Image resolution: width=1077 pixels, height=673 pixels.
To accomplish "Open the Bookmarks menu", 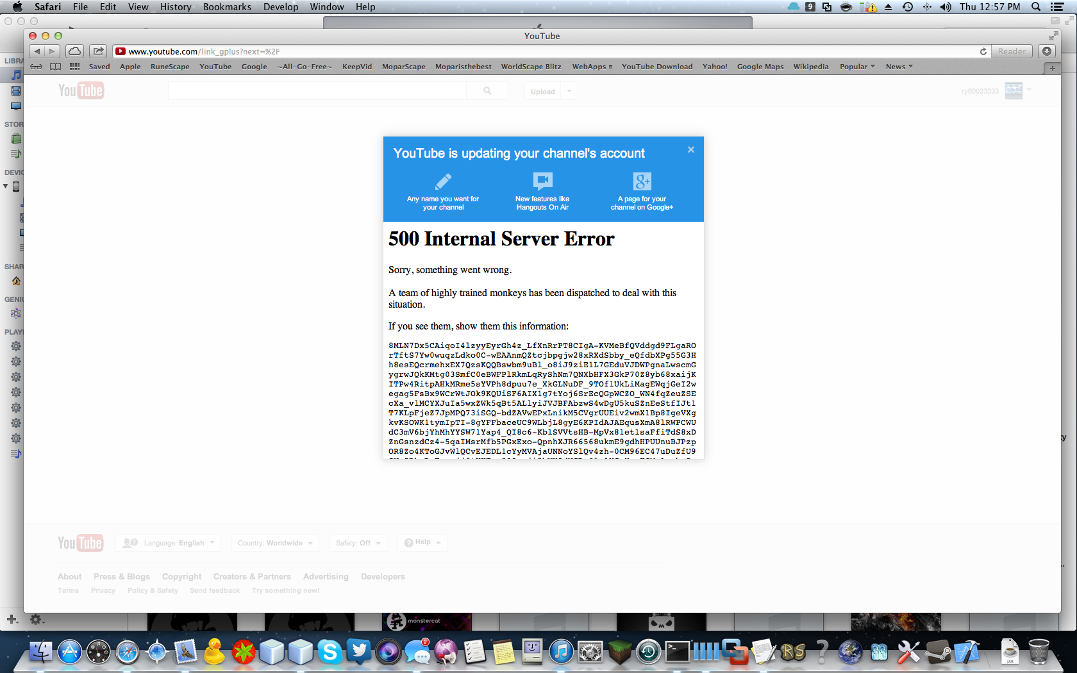I will click(227, 7).
